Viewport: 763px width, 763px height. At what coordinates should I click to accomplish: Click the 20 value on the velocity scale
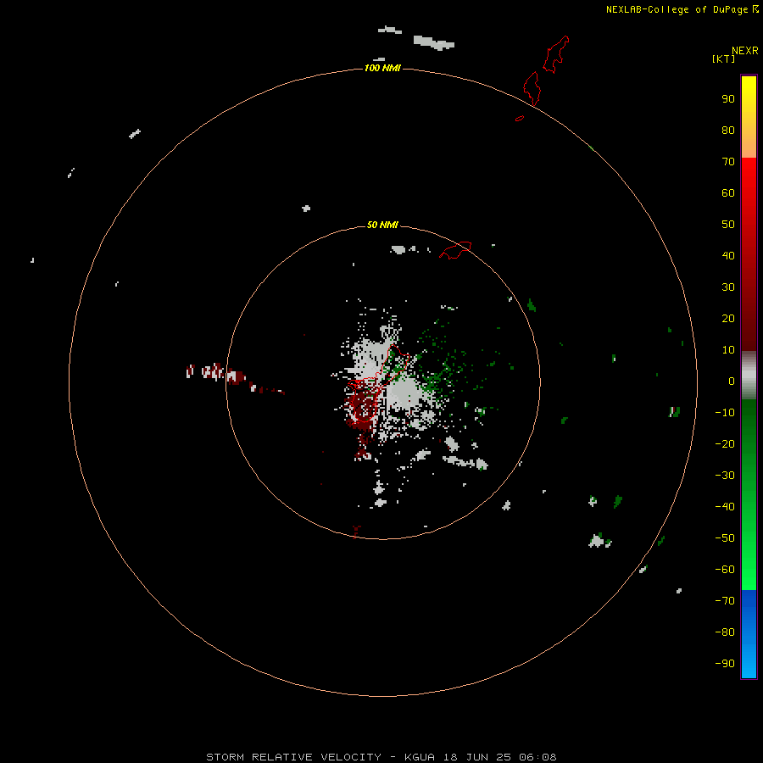(728, 319)
